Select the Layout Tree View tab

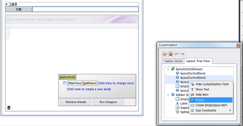198,61
